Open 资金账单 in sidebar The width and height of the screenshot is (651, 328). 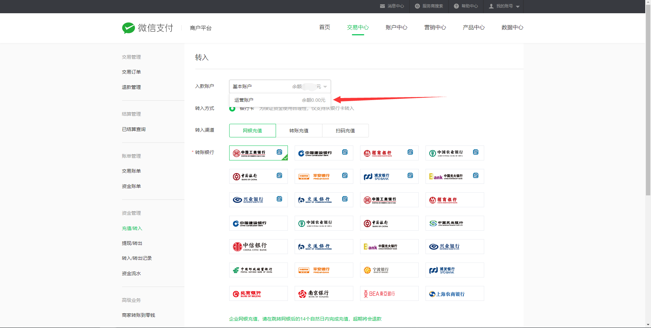131,186
